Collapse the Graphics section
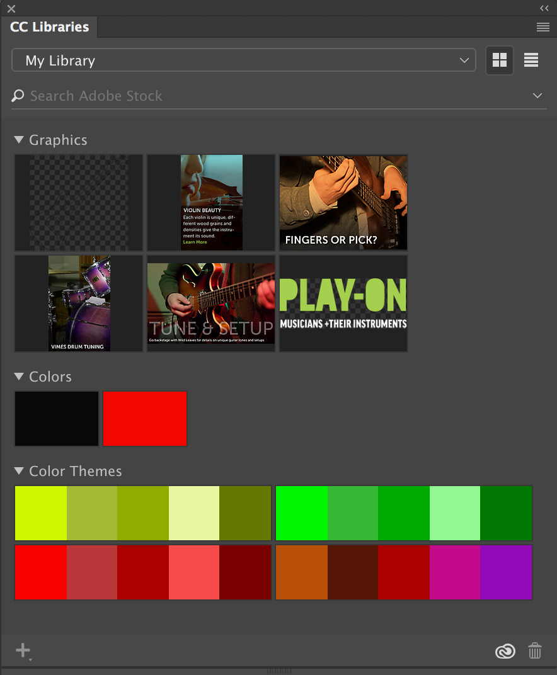The height and width of the screenshot is (675, 557). tap(18, 140)
